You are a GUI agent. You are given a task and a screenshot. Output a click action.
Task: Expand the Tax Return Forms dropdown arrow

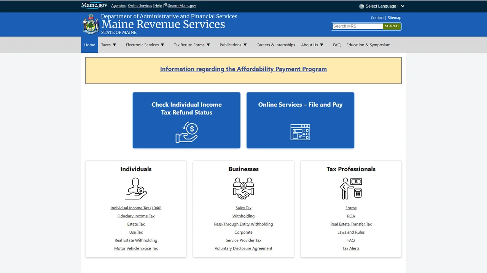pyautogui.click(x=208, y=45)
